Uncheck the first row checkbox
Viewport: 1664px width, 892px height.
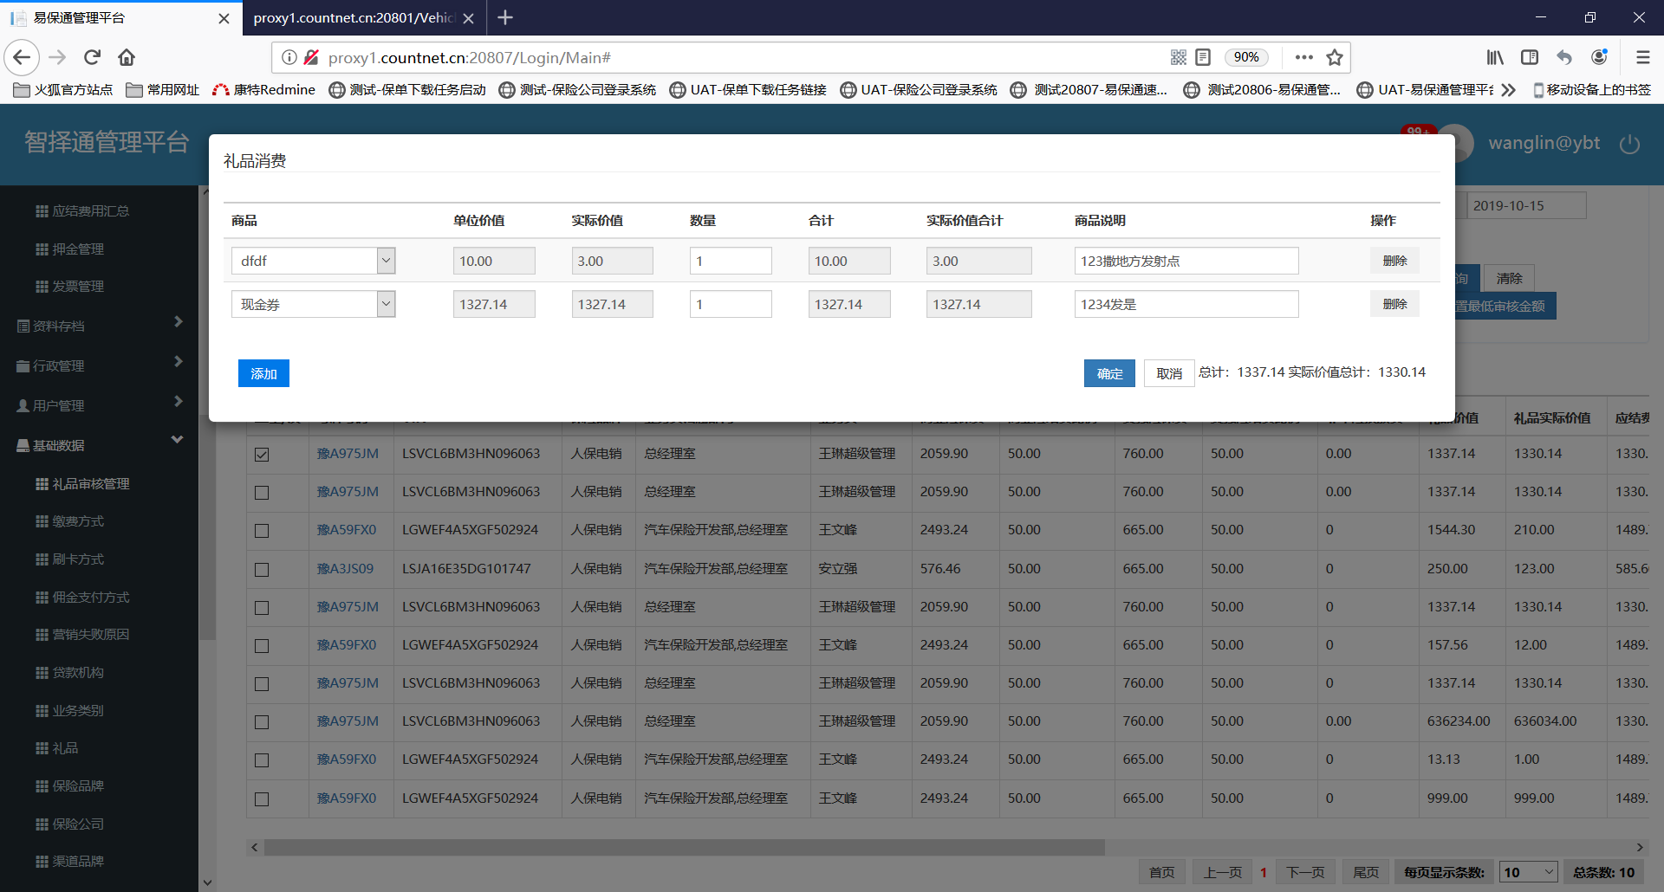tap(262, 454)
